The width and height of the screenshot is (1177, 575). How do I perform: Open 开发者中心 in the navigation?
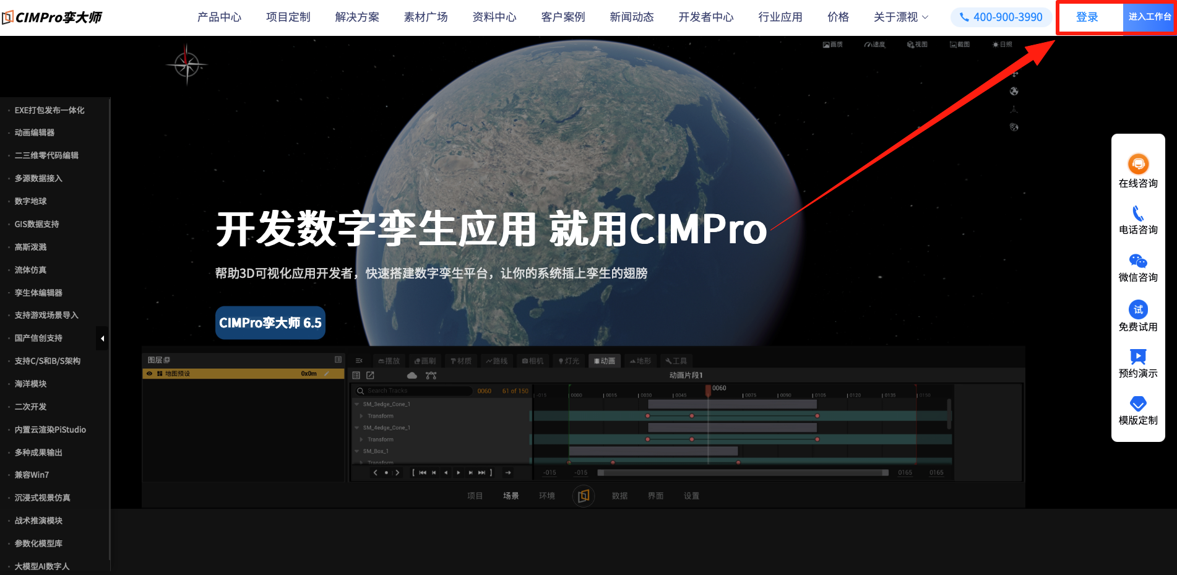pyautogui.click(x=706, y=17)
